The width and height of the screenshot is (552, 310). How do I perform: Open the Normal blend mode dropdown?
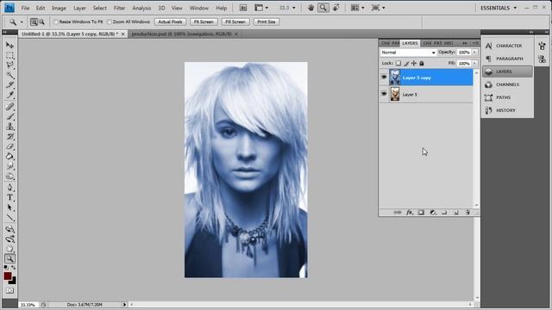coord(408,53)
